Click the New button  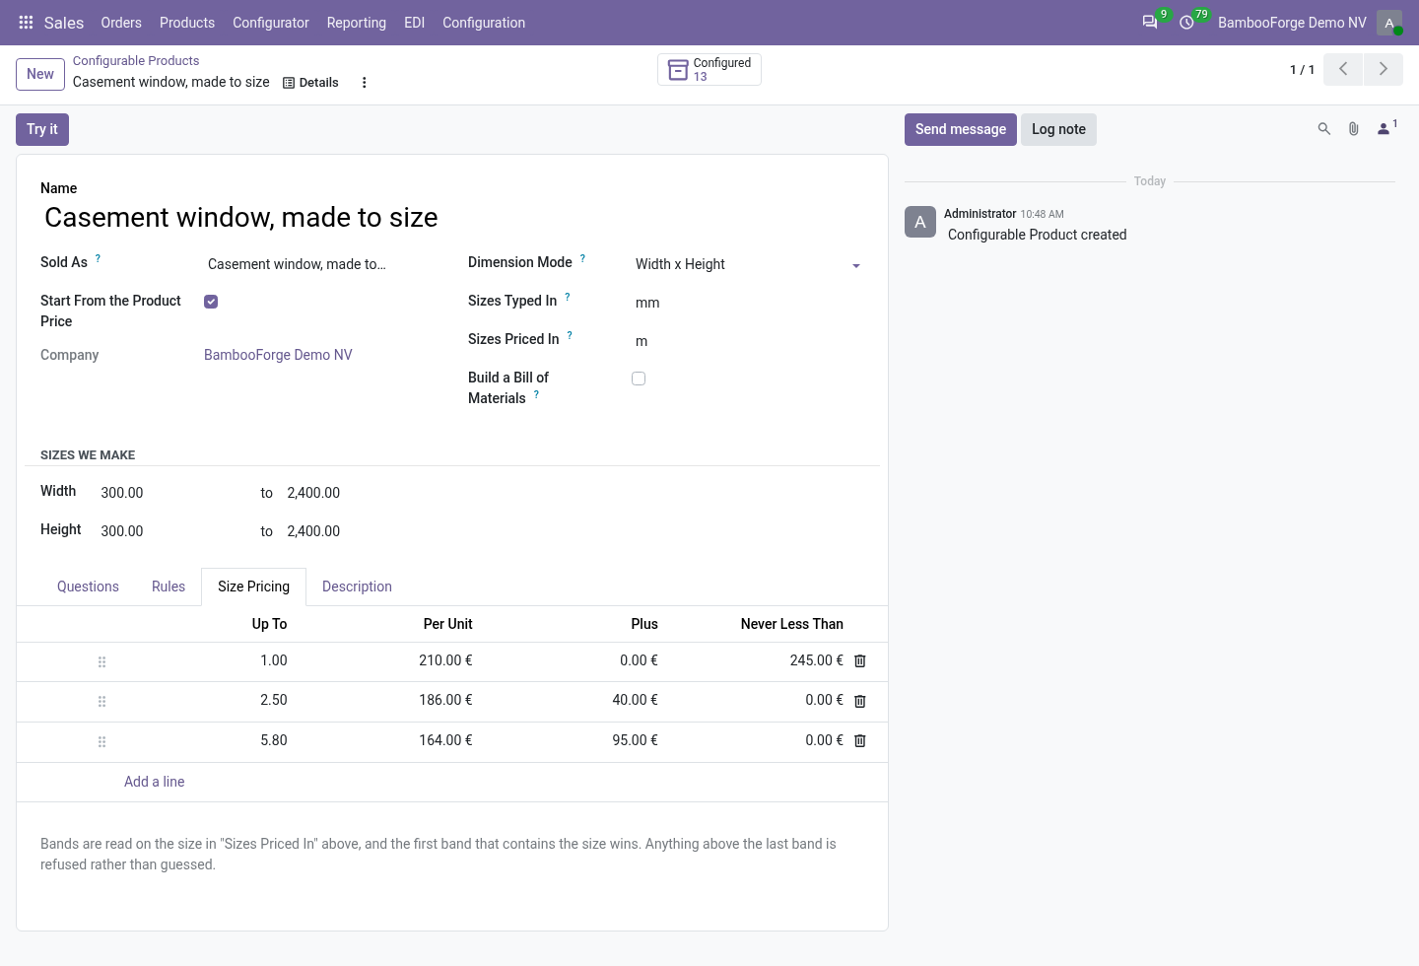[x=40, y=74]
